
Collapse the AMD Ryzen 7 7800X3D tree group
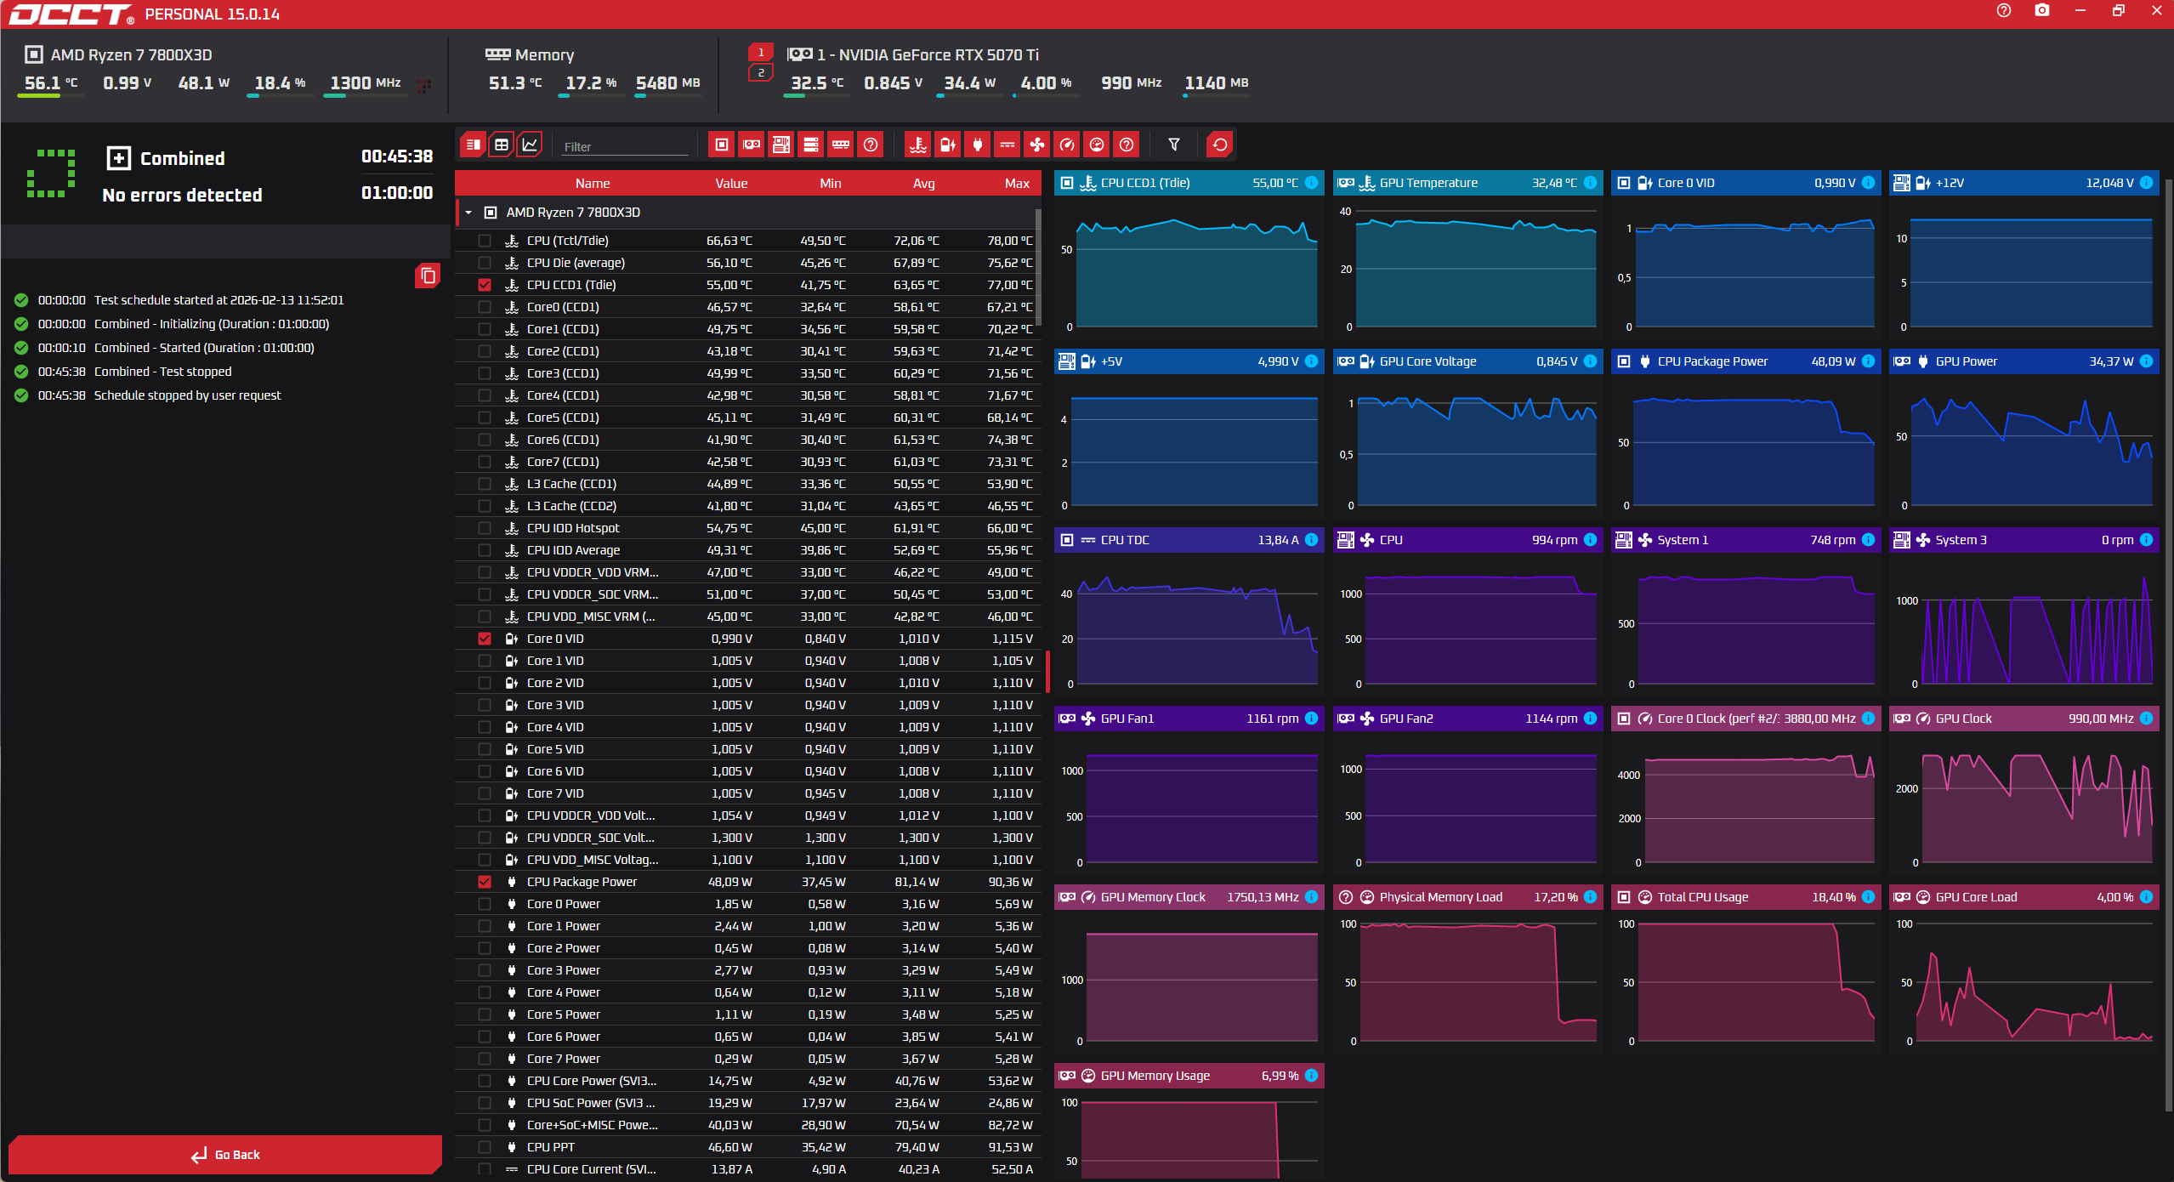(x=468, y=213)
